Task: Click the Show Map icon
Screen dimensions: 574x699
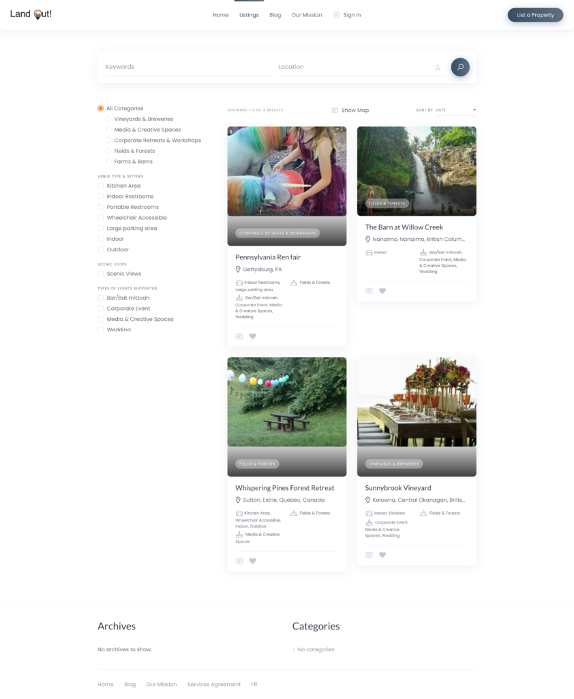Action: coord(335,110)
